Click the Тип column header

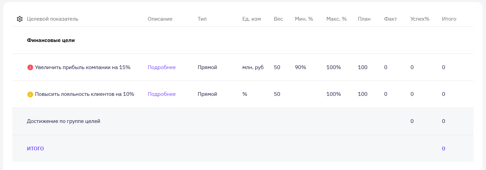tap(202, 19)
